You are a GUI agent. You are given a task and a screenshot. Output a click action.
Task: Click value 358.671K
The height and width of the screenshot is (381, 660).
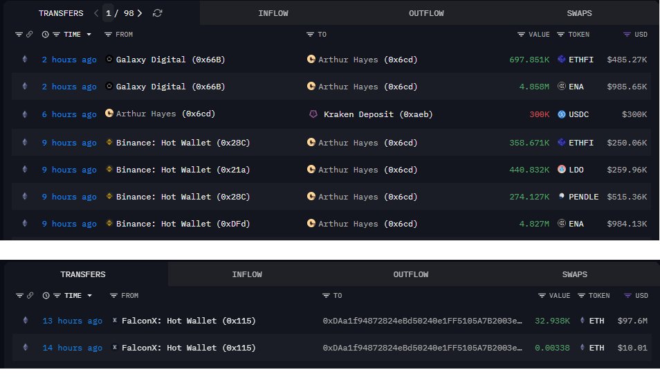529,143
